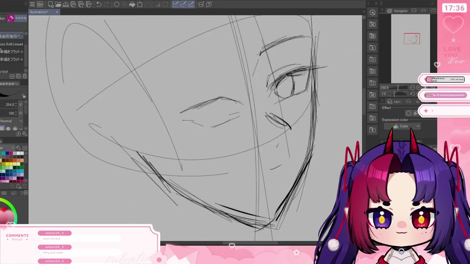Reset rotation in Navigator

coord(413,94)
